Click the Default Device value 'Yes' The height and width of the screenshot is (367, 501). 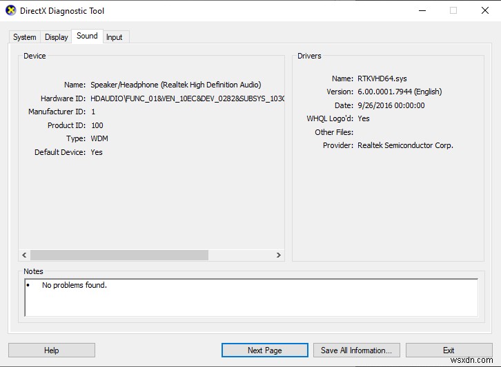97,152
